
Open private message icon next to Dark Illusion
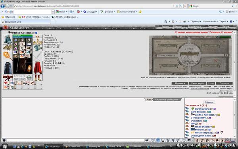click(x=187, y=112)
